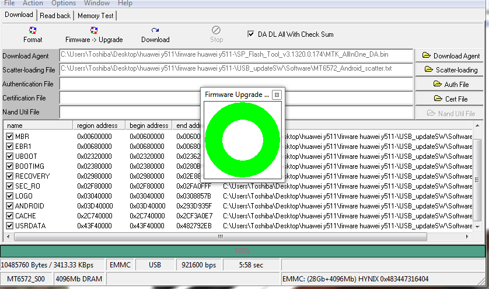Image resolution: width=489 pixels, height=289 pixels.
Task: Uncheck the USRDATA partition checkbox
Action: [9, 226]
